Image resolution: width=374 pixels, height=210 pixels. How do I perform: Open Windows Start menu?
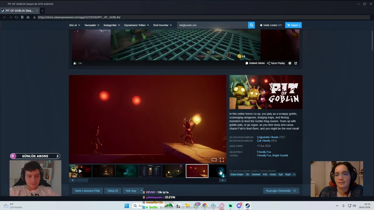[x=127, y=206]
